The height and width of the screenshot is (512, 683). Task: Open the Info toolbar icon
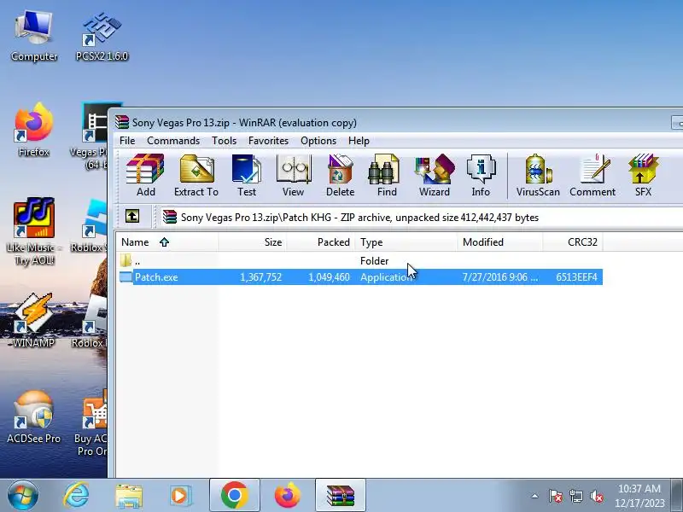(481, 176)
